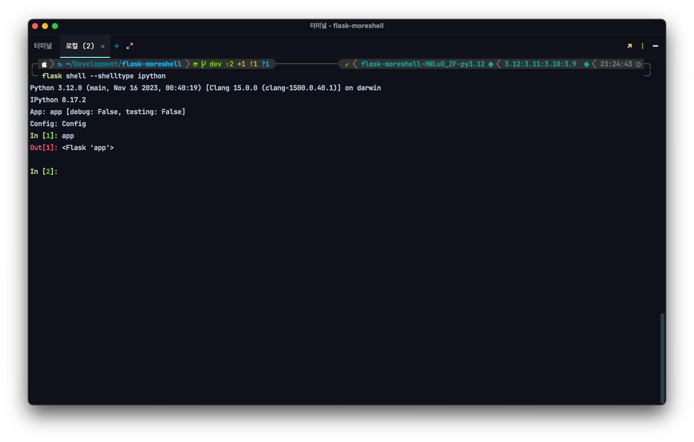
Task: Expand the terminal panel to full size
Action: pos(130,46)
